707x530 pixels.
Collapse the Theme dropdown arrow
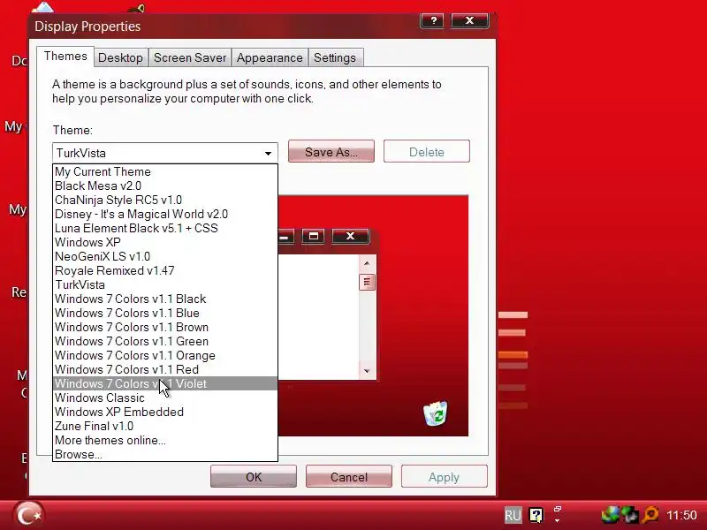point(269,153)
